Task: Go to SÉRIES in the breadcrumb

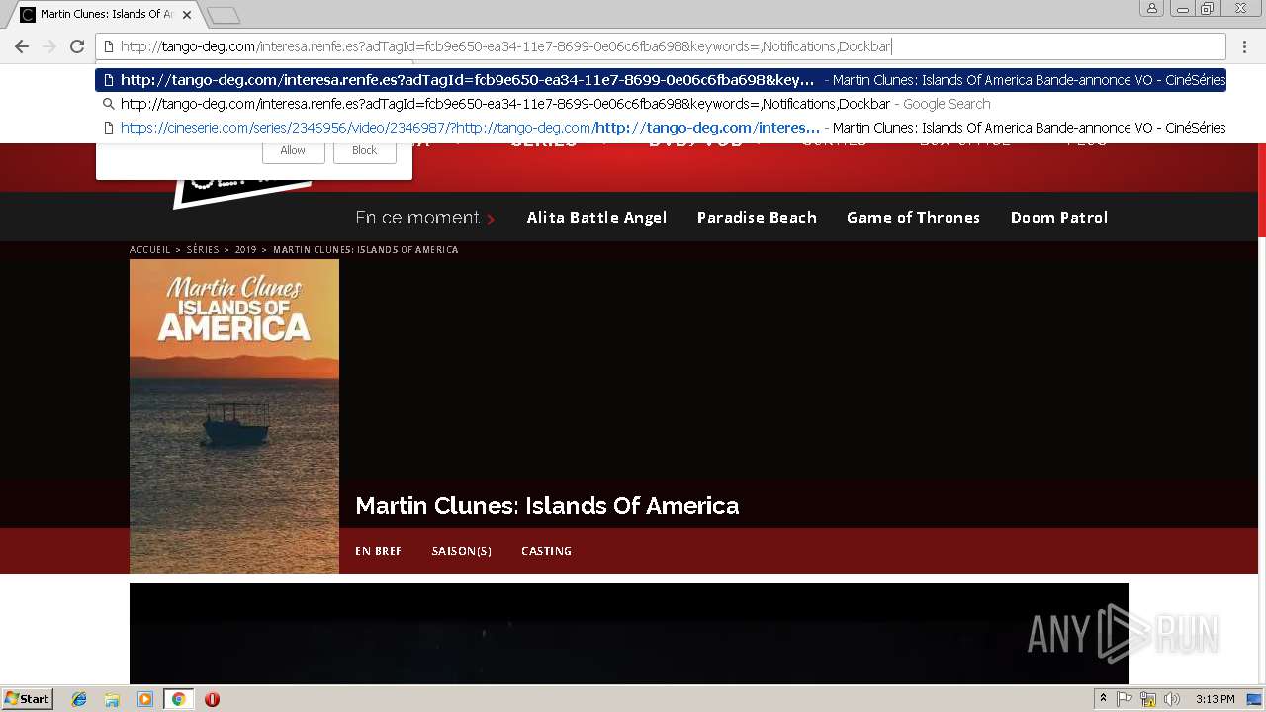Action: [x=203, y=250]
